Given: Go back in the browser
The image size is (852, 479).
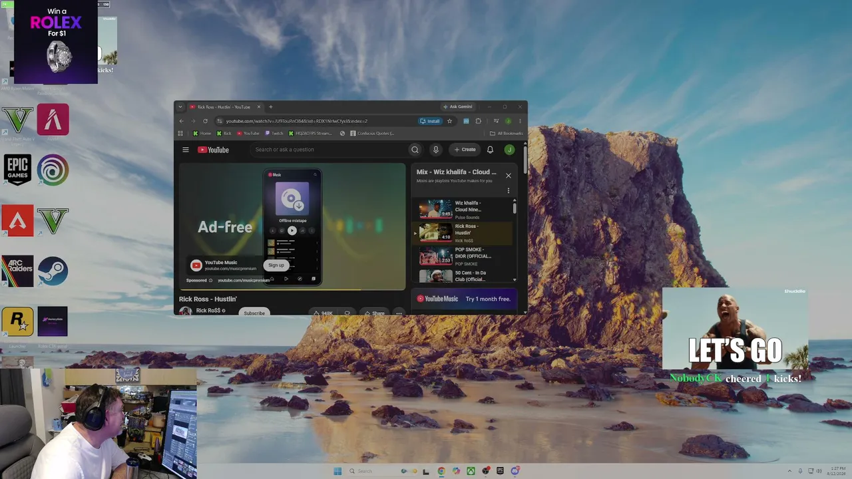Looking at the screenshot, I should click(181, 121).
